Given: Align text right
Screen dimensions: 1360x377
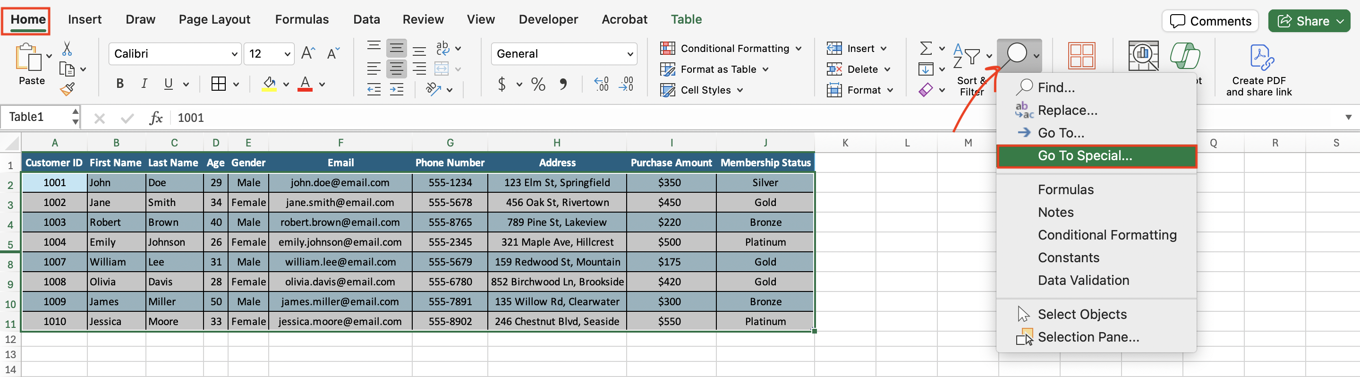Looking at the screenshot, I should 419,69.
